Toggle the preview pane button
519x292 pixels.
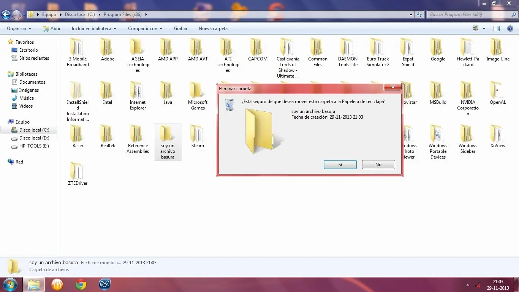(496, 29)
